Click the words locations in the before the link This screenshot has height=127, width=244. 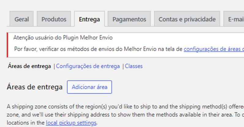26,123
